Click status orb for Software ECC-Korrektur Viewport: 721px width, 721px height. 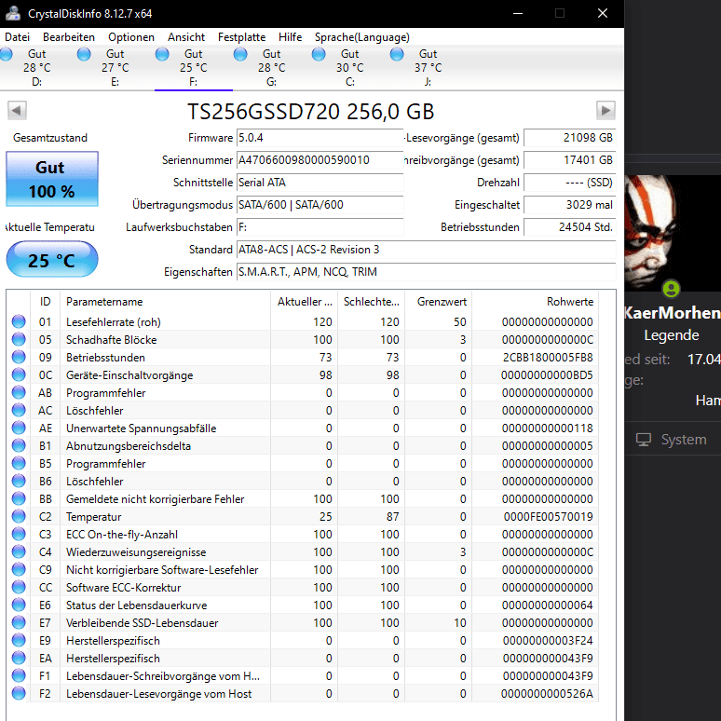19,587
